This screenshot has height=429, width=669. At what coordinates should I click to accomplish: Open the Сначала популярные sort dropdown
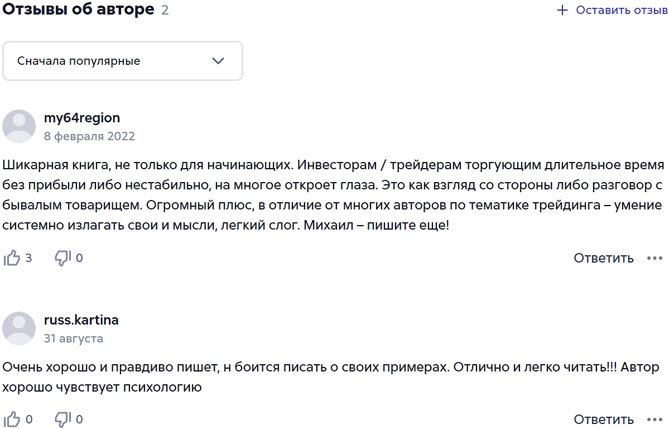[x=122, y=61]
